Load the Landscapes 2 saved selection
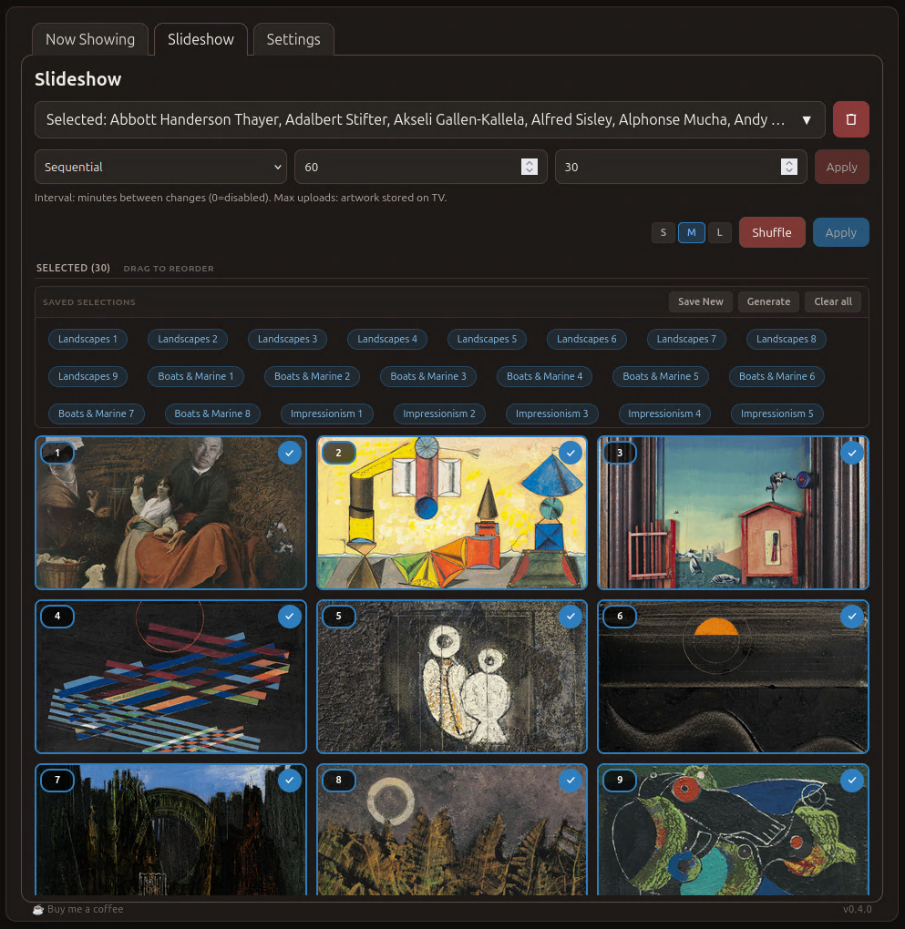This screenshot has height=929, width=905. (x=188, y=339)
